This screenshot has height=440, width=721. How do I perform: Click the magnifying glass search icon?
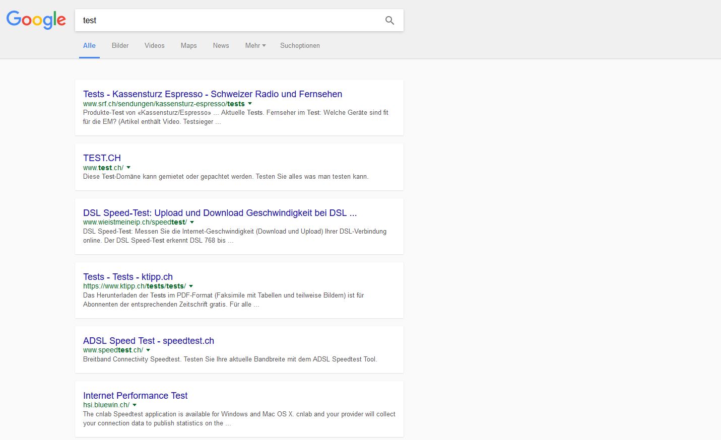point(389,20)
